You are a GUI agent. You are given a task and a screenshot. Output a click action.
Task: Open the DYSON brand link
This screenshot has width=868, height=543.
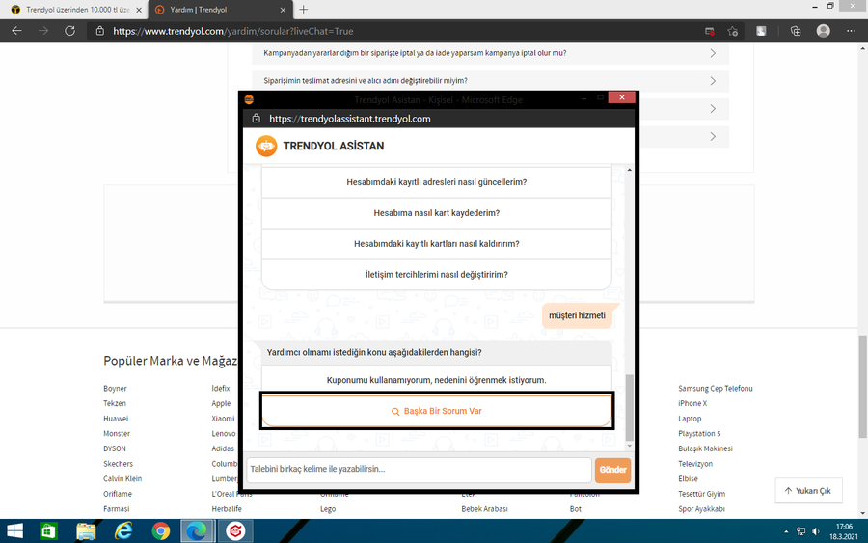pos(115,448)
